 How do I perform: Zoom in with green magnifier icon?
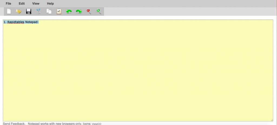[x=99, y=11]
